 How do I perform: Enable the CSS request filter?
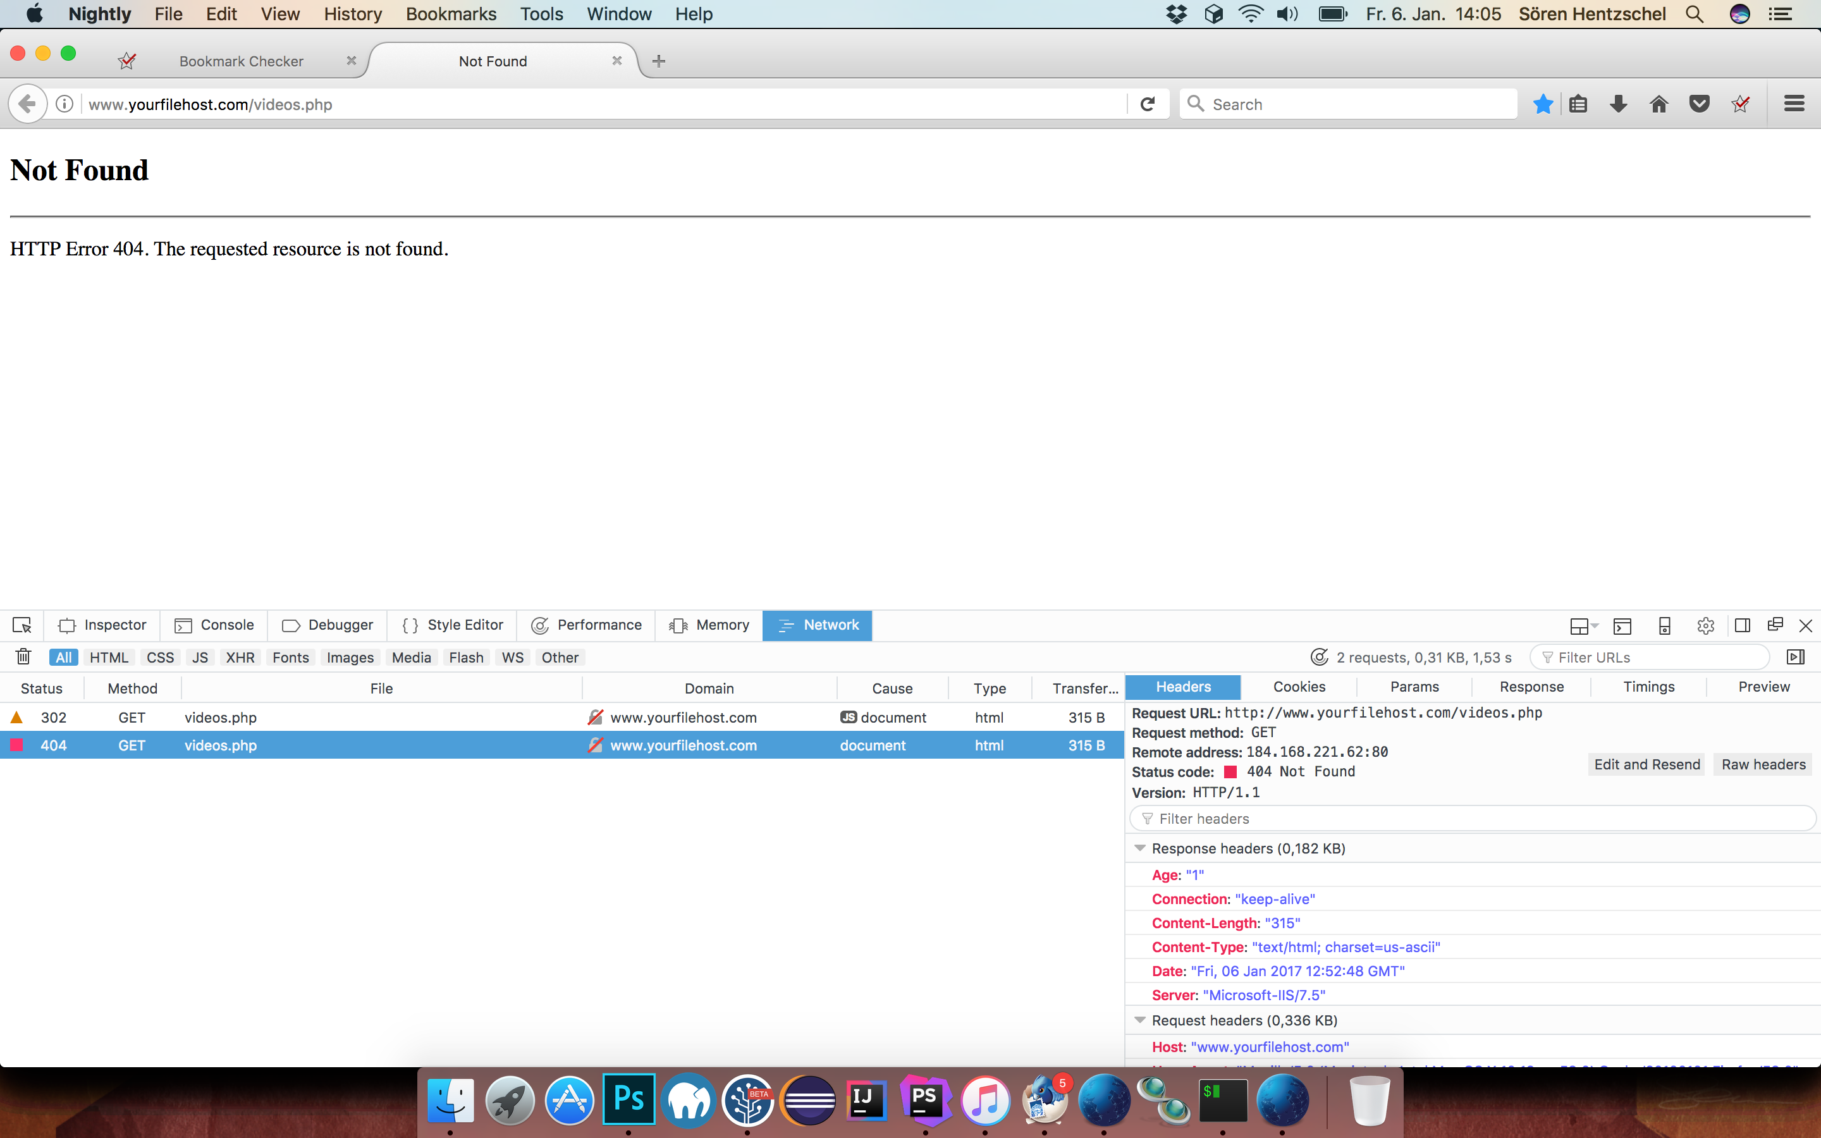[159, 657]
